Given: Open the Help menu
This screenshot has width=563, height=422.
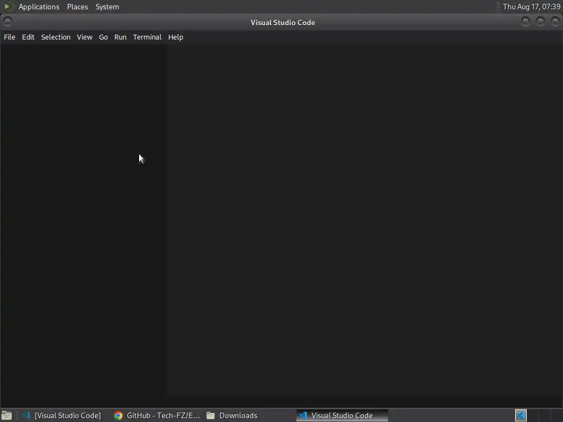Looking at the screenshot, I should pyautogui.click(x=175, y=37).
